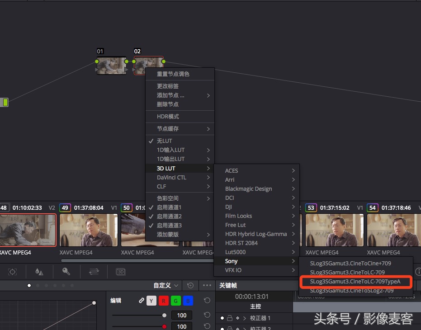Toggle lock on 校正器 1
This screenshot has width=421, height=330.
click(x=230, y=318)
